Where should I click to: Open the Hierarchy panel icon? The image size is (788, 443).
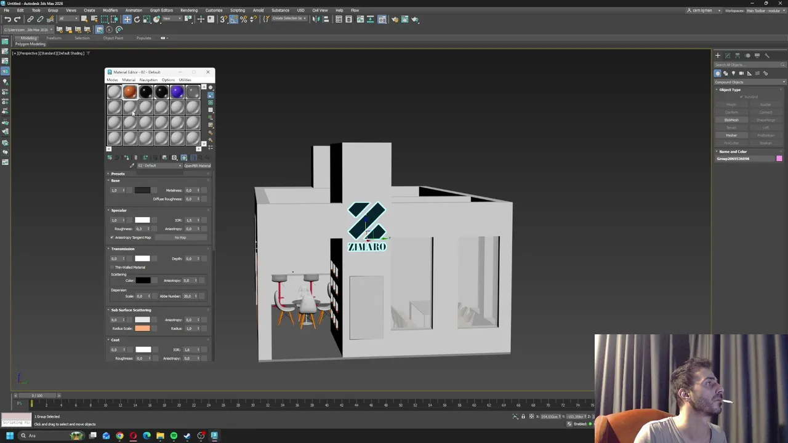pos(737,55)
